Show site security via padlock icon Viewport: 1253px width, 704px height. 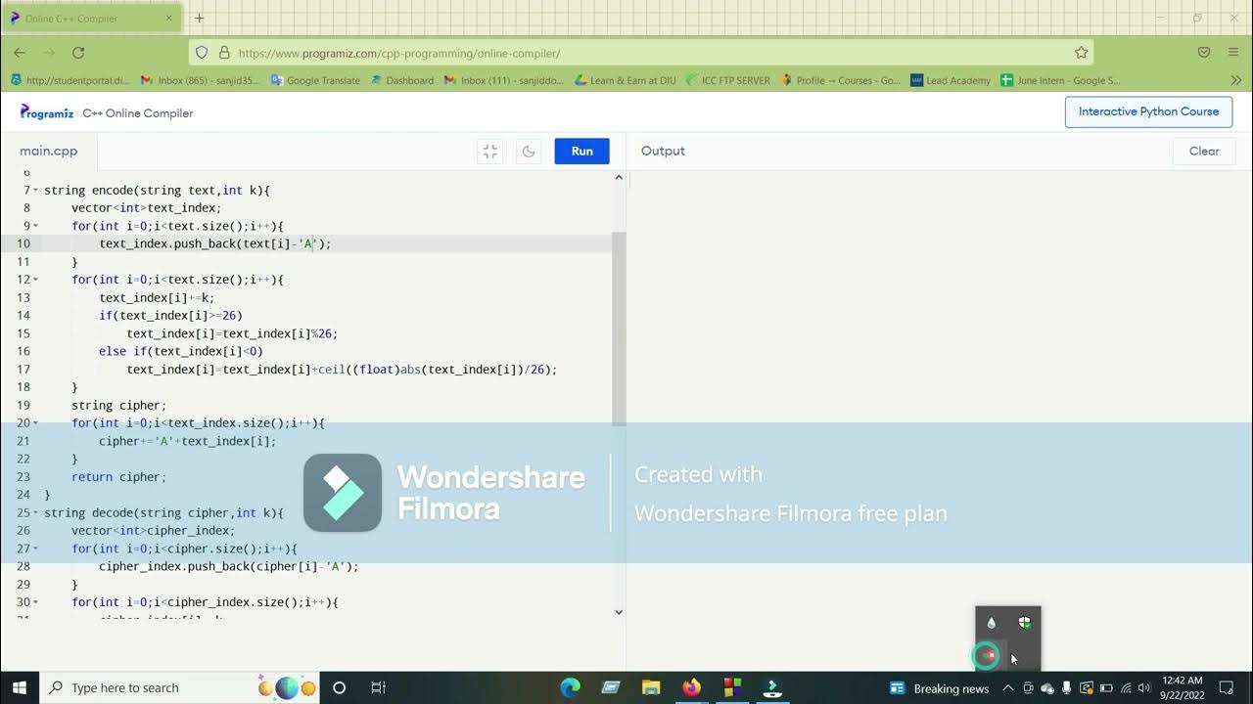(x=224, y=53)
